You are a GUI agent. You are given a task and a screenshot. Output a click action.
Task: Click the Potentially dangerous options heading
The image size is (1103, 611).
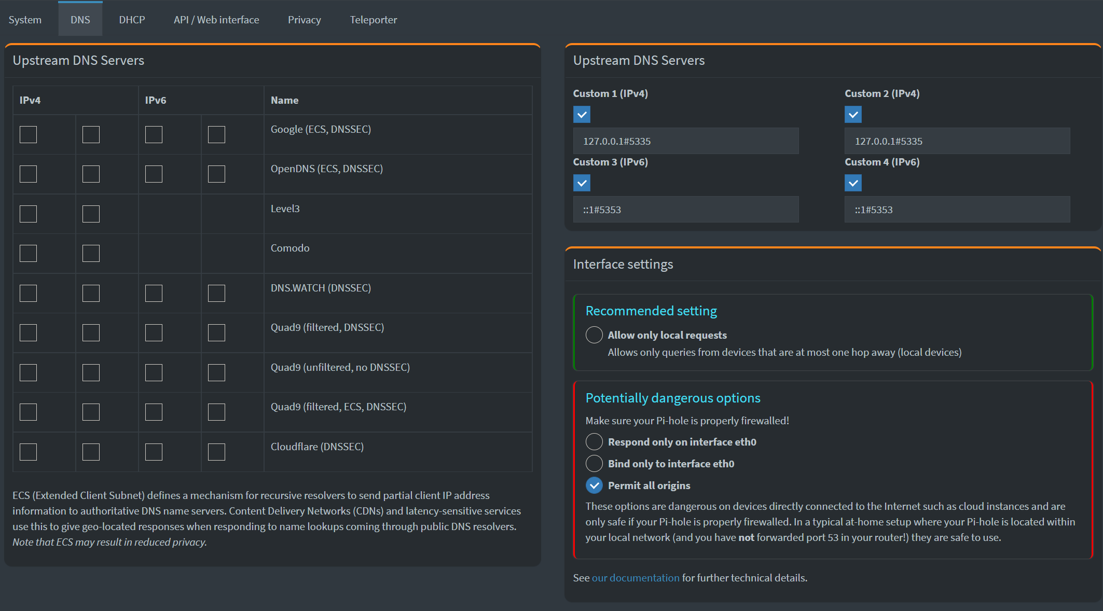[673, 398]
